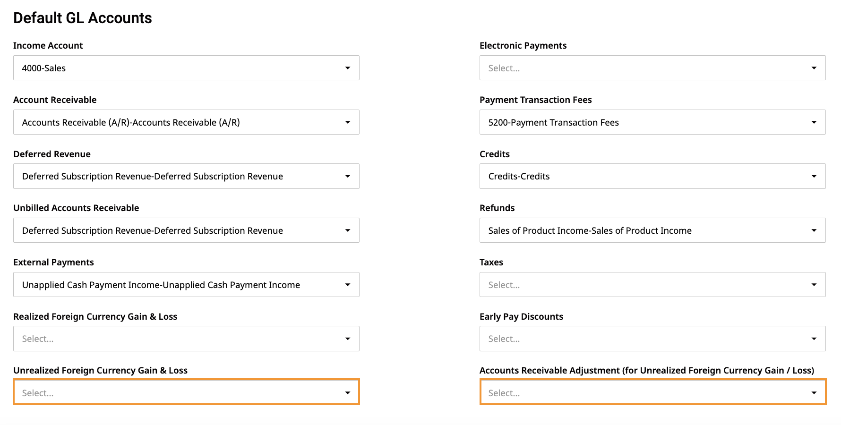Open the Early Pay Discounts select field
The width and height of the screenshot is (841, 425).
click(x=652, y=339)
